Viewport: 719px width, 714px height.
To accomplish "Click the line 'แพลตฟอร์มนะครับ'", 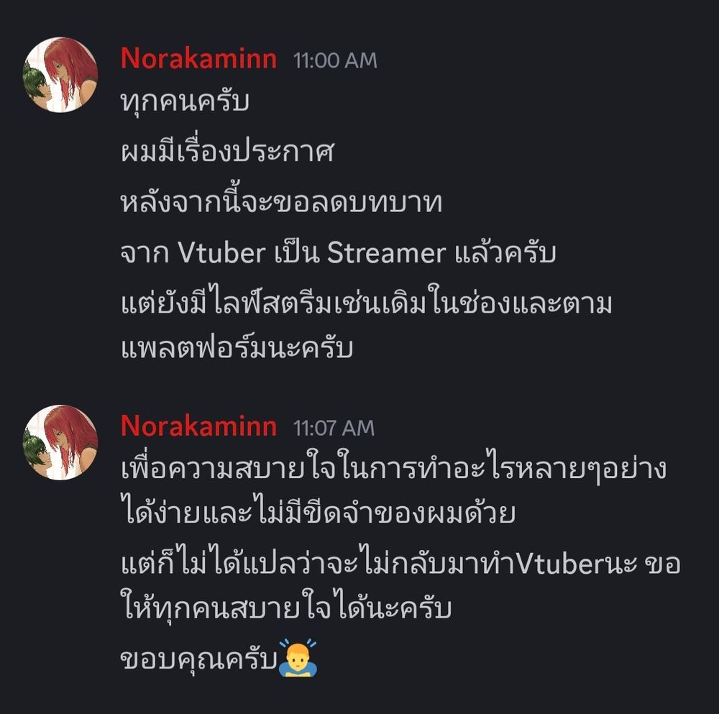I will click(237, 347).
